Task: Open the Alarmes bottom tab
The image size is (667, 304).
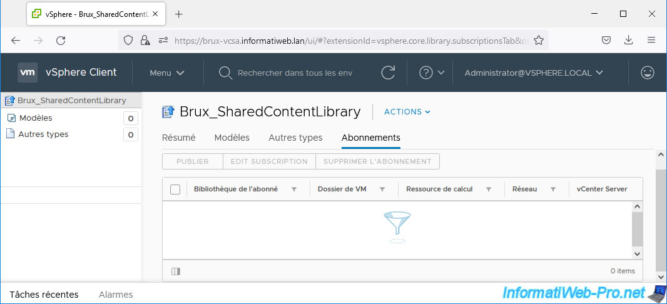Action: [x=116, y=294]
